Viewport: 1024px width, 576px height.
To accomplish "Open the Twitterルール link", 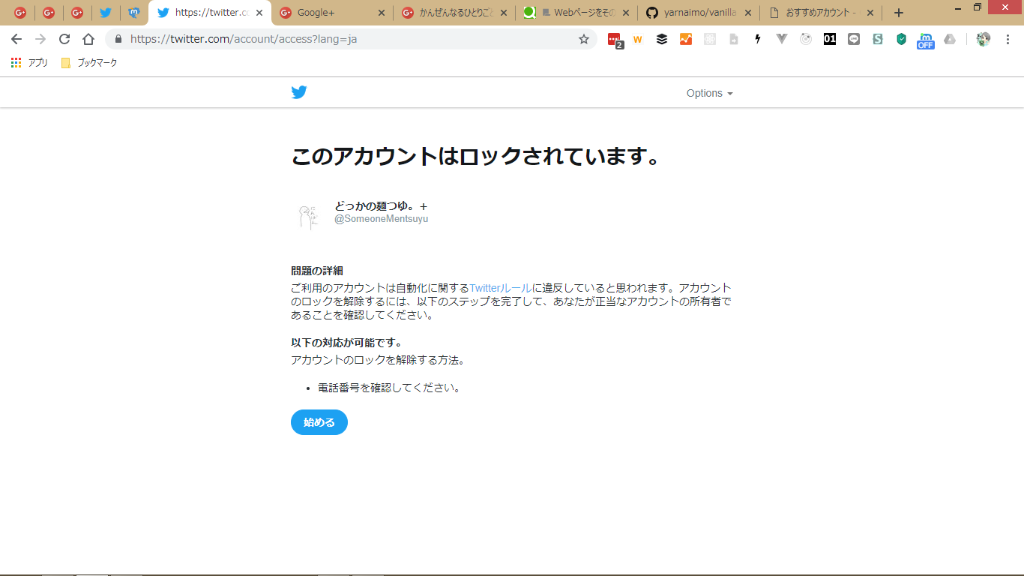I will (501, 288).
